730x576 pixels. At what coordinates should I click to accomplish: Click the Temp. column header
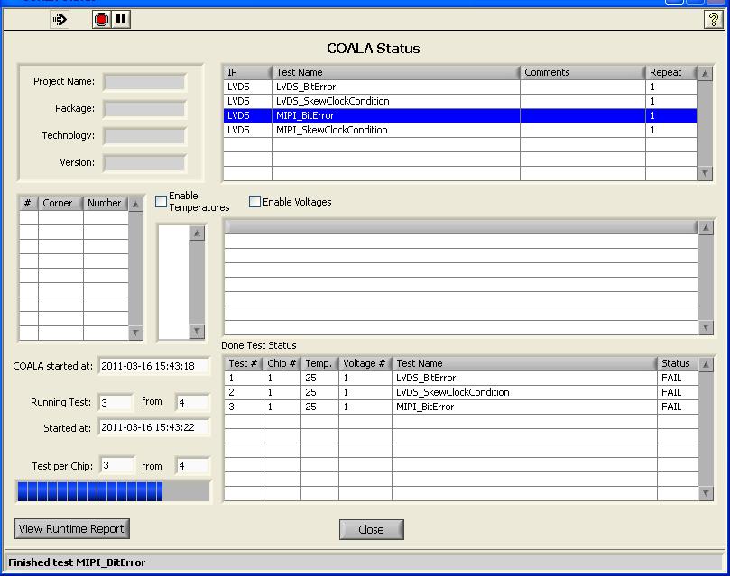319,363
